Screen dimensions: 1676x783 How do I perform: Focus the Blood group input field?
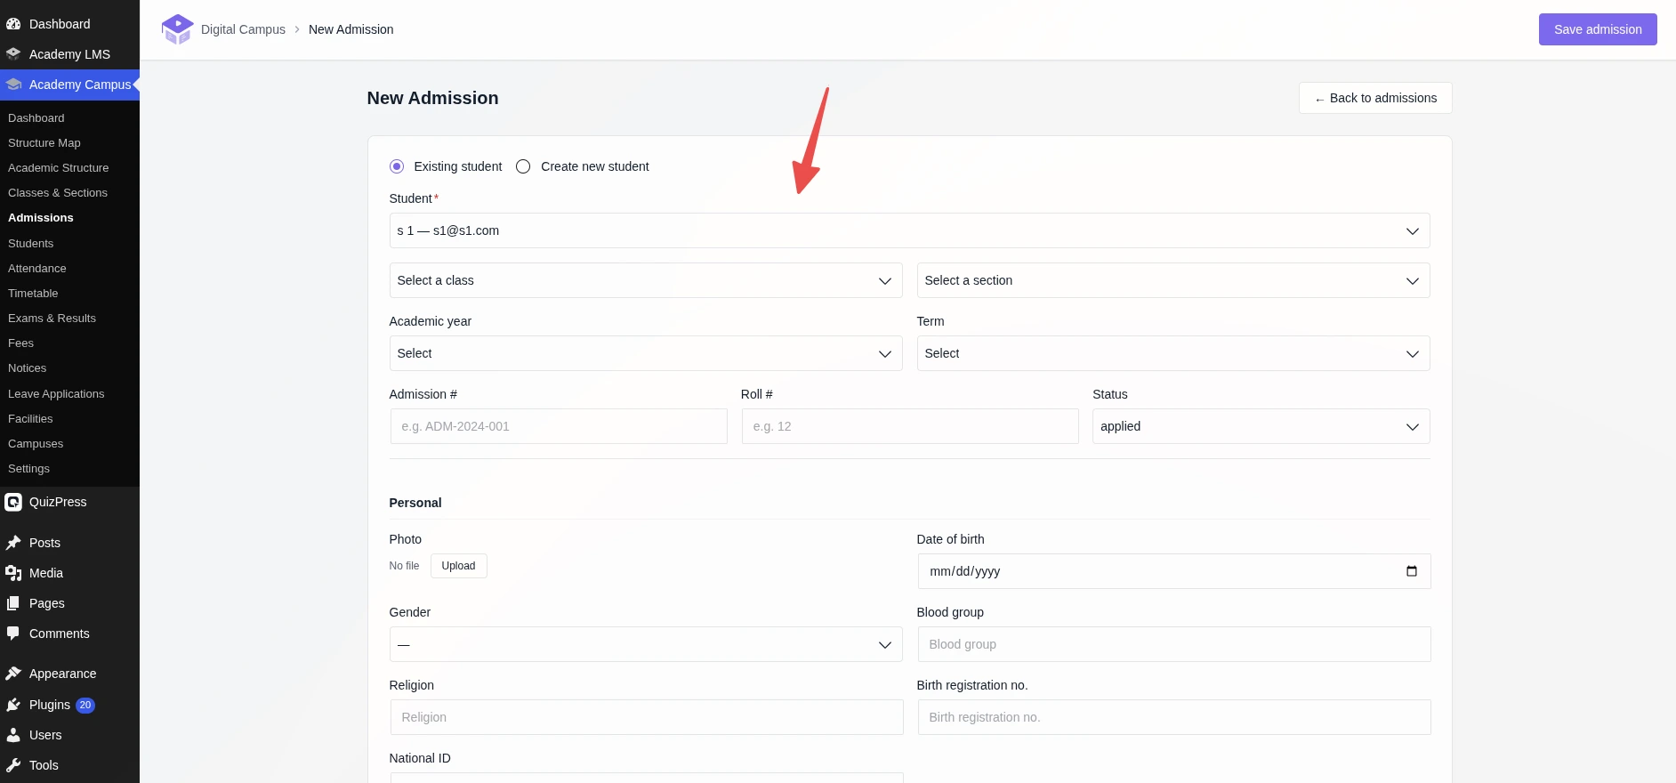[1174, 644]
